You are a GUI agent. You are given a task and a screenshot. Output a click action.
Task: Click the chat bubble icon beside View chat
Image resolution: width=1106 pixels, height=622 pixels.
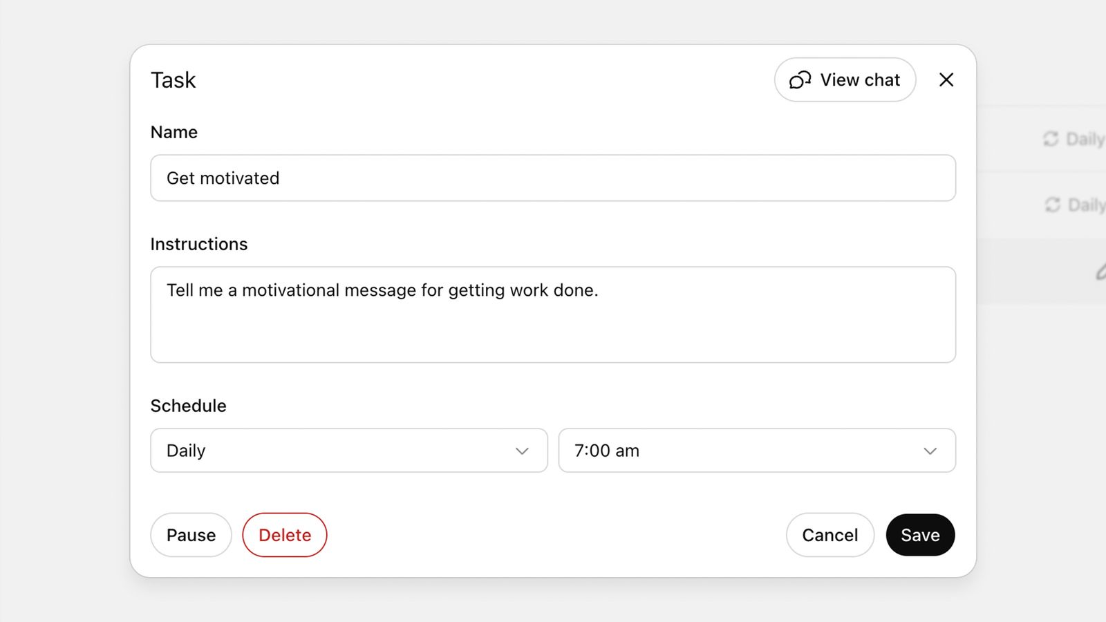800,80
